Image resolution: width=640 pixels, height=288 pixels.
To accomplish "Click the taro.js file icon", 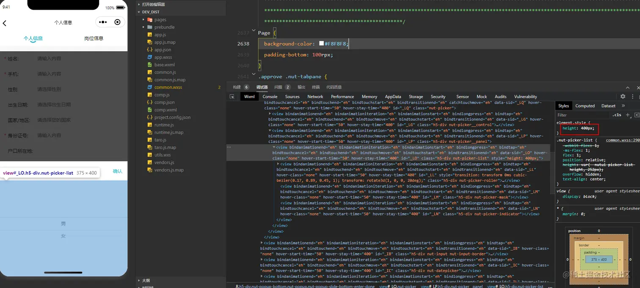I will click(149, 140).
